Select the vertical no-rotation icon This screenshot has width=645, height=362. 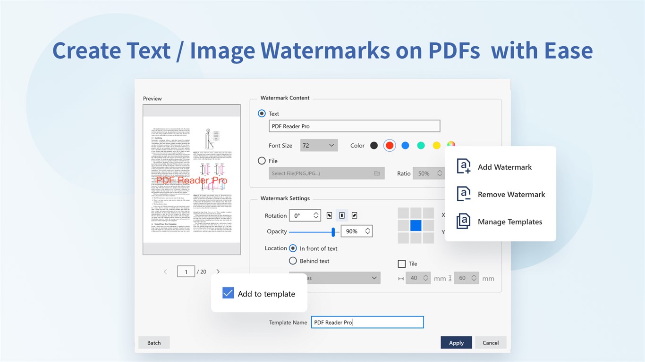[x=342, y=215]
